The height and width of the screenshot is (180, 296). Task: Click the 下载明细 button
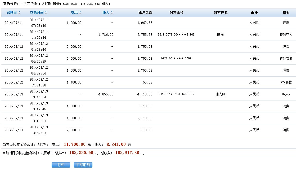(83, 165)
